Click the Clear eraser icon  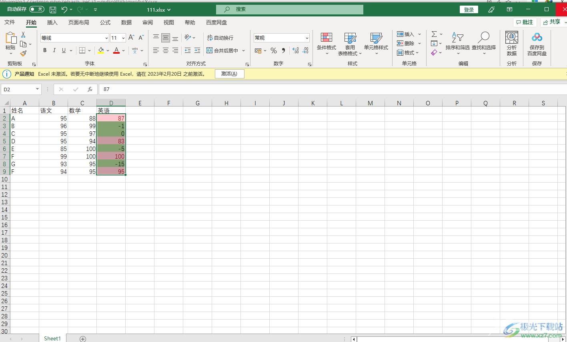pos(434,52)
